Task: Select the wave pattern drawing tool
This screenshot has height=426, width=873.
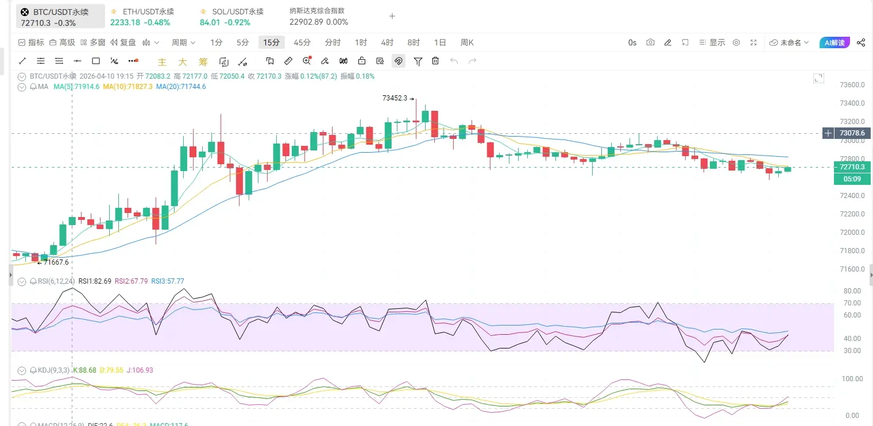Action: click(x=114, y=61)
